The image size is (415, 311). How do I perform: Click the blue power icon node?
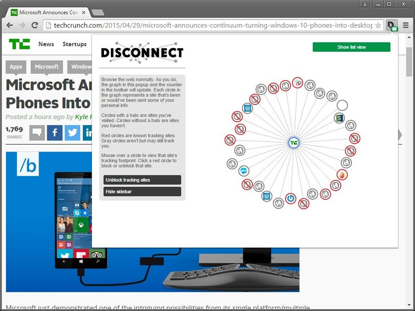click(290, 198)
